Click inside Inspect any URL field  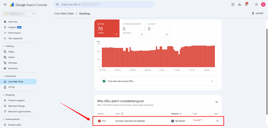tap(104, 4)
